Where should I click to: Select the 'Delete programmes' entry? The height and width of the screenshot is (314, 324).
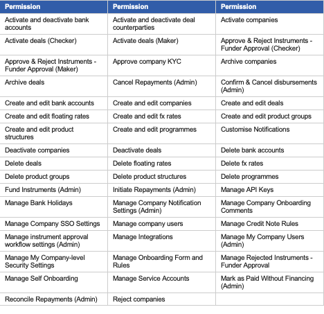tap(250, 177)
